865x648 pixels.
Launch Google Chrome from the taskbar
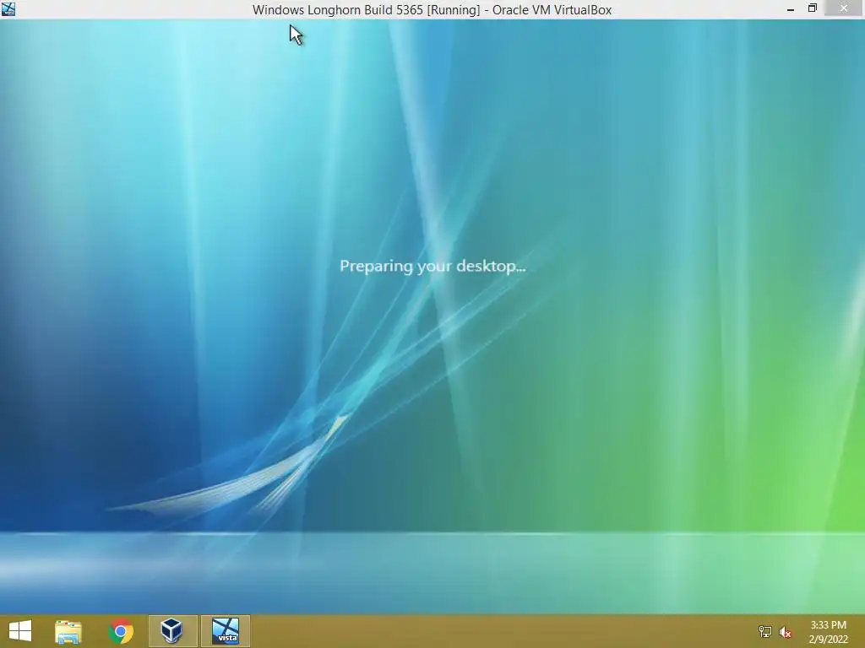(x=121, y=631)
